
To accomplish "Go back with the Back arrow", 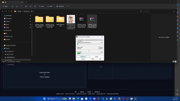I will point(3,12).
